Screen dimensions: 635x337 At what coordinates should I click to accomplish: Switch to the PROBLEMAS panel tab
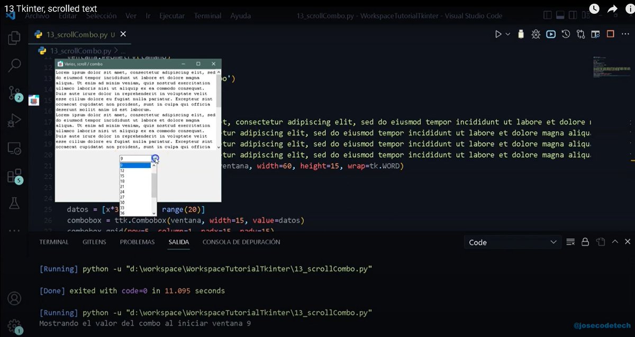tap(137, 242)
